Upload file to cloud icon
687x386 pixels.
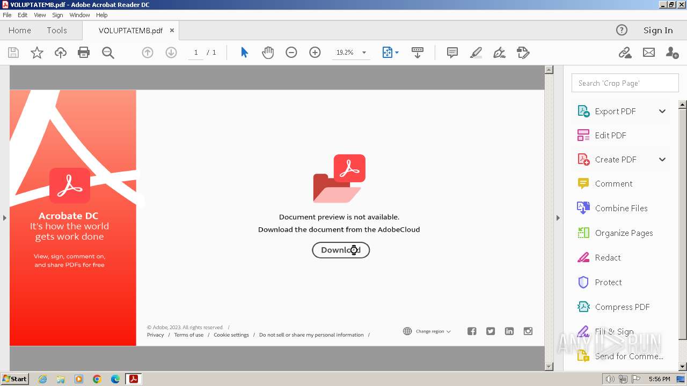pos(61,53)
